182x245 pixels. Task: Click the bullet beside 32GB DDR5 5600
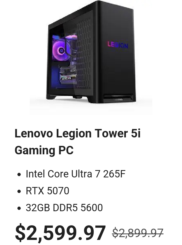19,208
